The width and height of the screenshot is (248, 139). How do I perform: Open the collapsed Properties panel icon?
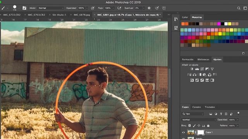(176, 28)
